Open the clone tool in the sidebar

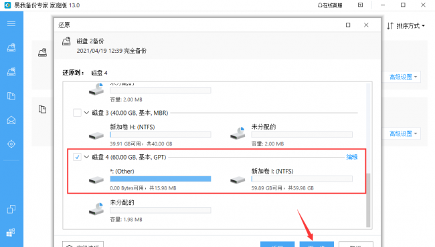coord(11,209)
